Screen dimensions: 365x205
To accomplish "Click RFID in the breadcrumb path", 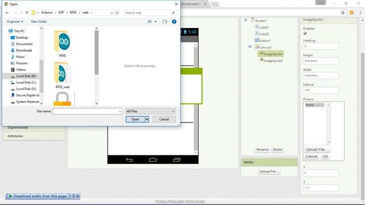I will [x=73, y=13].
